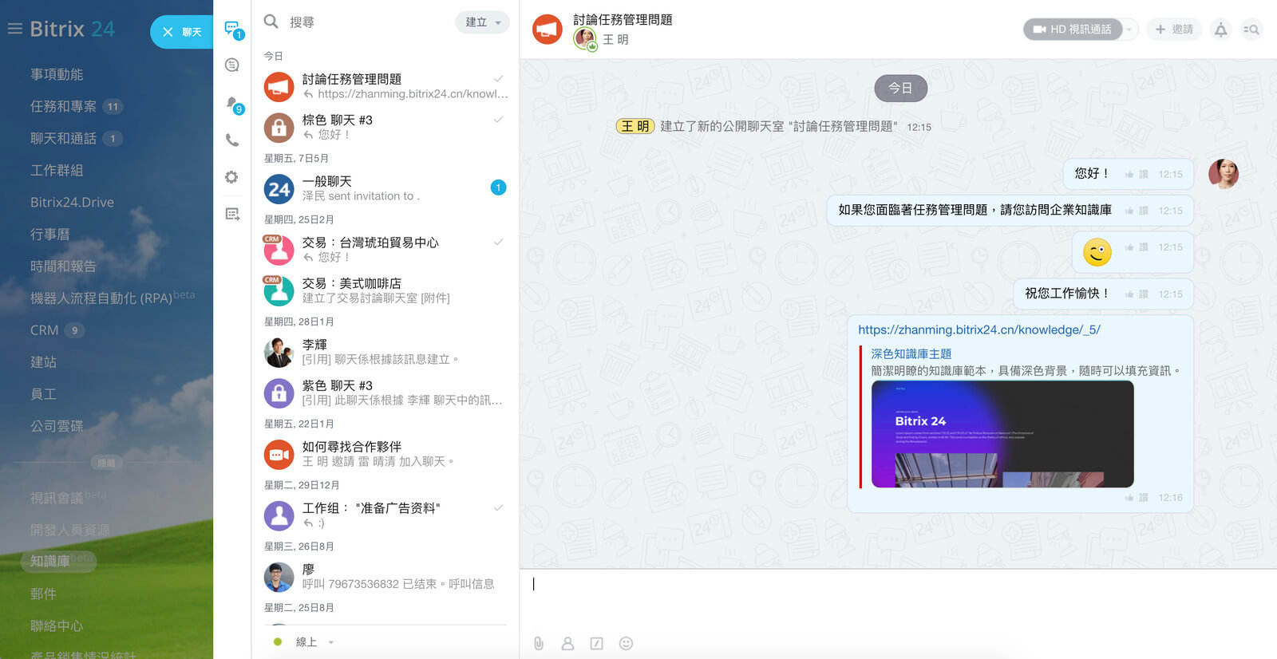Open 聊天和通話 in left menu
The width and height of the screenshot is (1277, 659).
[x=63, y=138]
